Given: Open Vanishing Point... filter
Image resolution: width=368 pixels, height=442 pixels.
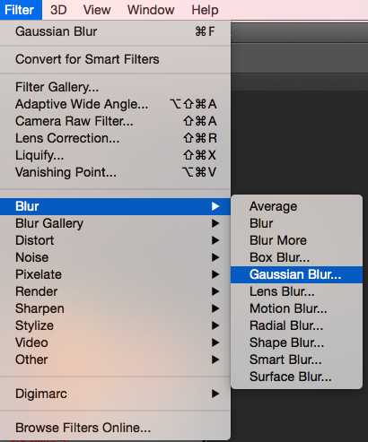Looking at the screenshot, I should [115, 172].
